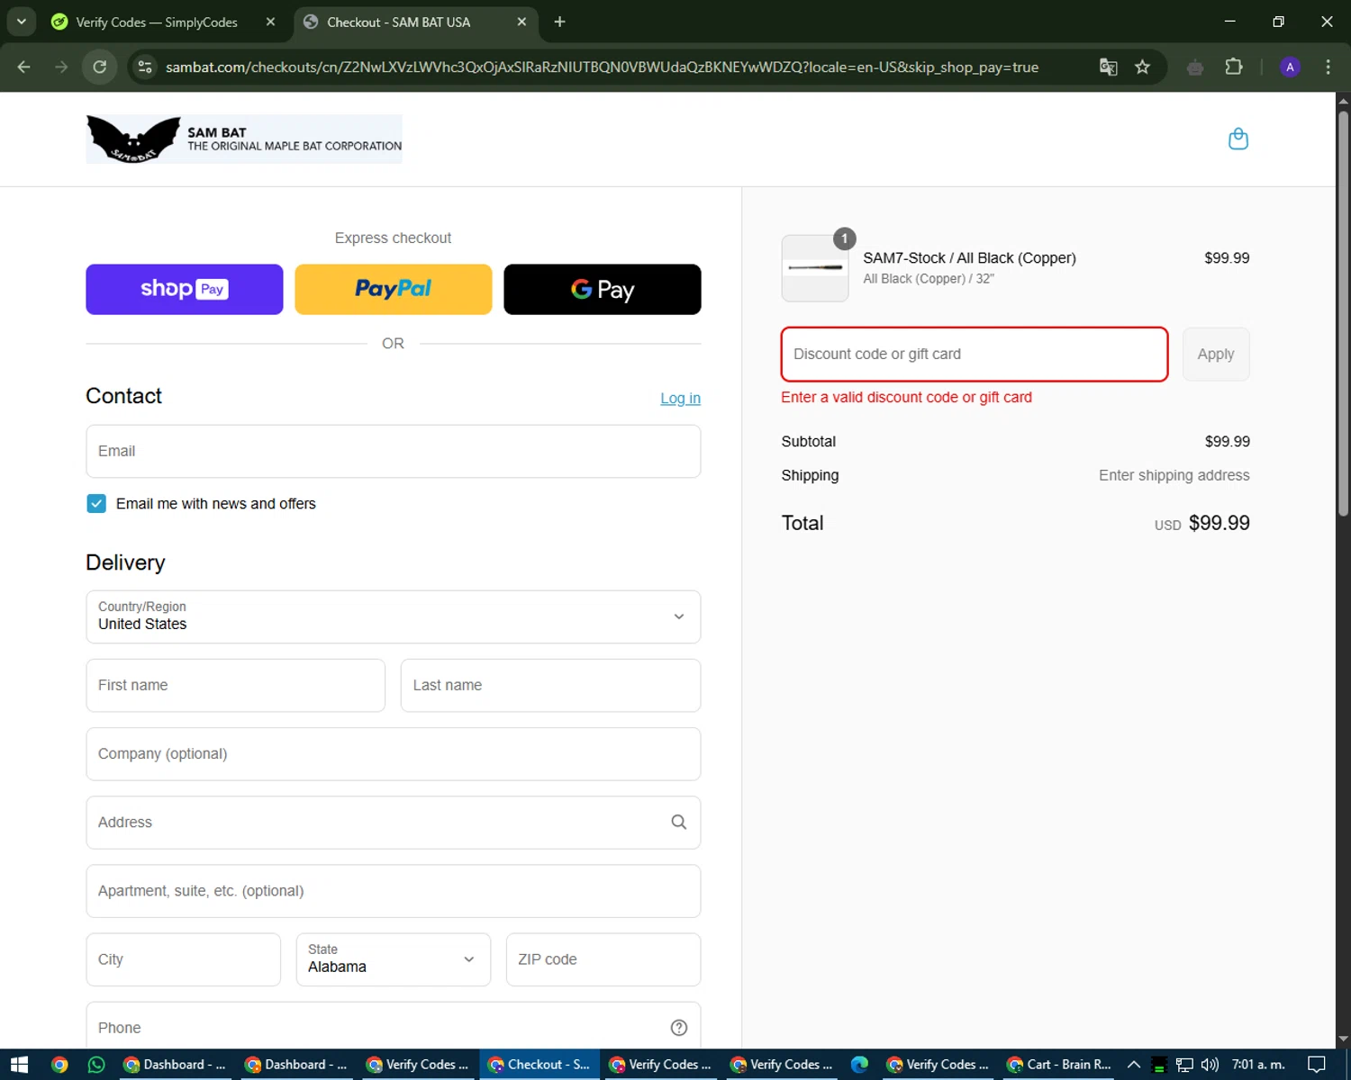Bookmark this page with the star icon
The width and height of the screenshot is (1351, 1080).
1142,67
